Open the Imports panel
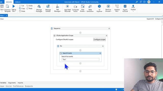The width and height of the screenshot is (163, 91). (20, 83)
